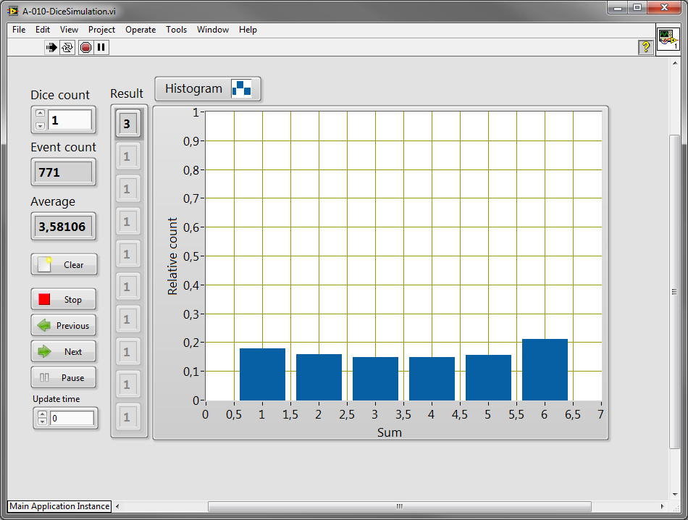Click the vertical scrollbar up arrow
Screen dimensions: 688x520
pos(675,63)
